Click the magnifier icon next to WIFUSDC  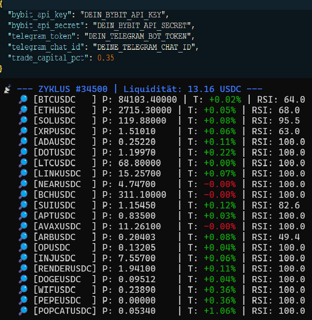(x=23, y=290)
